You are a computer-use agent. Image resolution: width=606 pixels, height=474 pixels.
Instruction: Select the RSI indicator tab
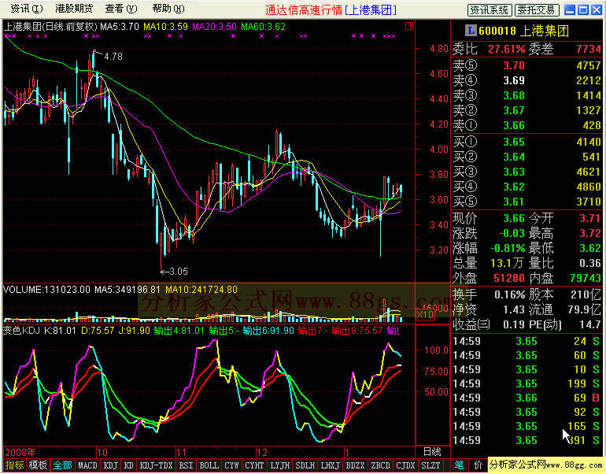pos(186,465)
